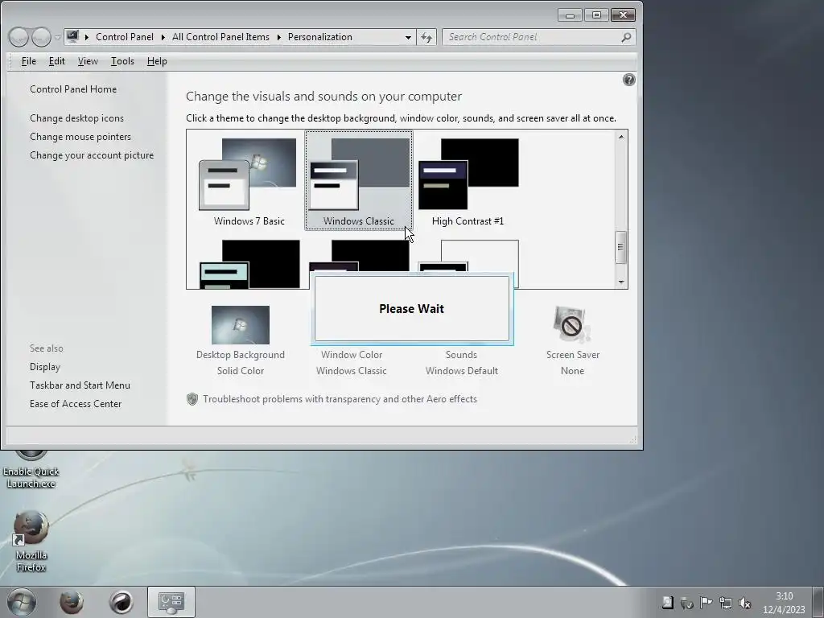Image resolution: width=824 pixels, height=618 pixels.
Task: Click the safely remove hardware tray icon
Action: tap(686, 603)
